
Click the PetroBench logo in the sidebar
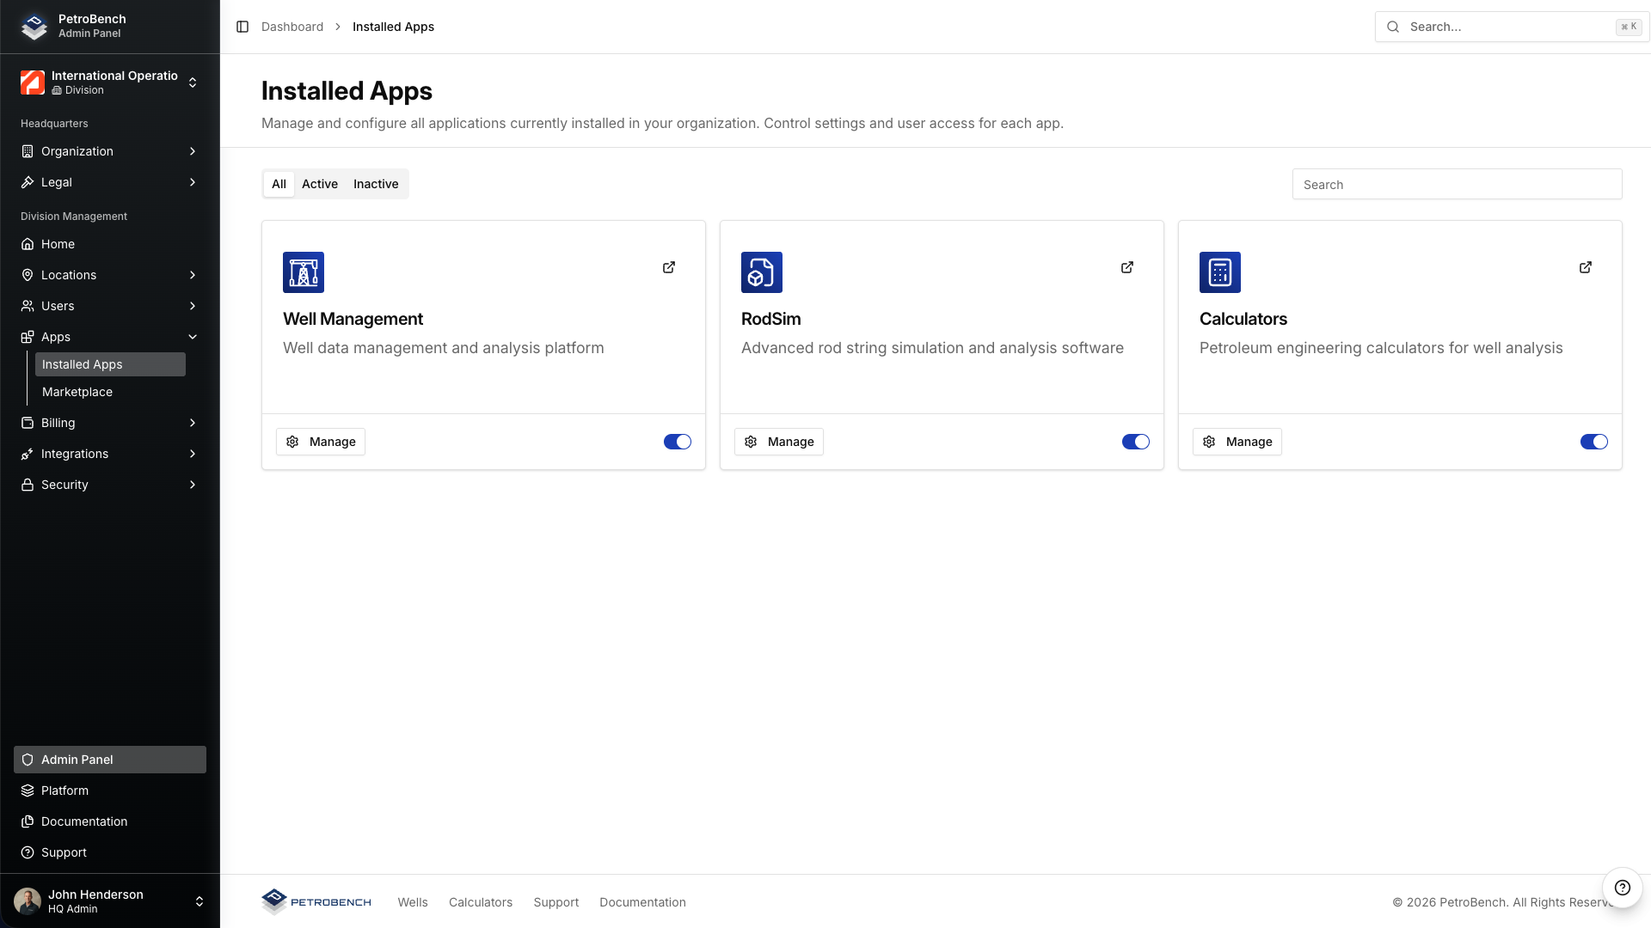[x=34, y=27]
